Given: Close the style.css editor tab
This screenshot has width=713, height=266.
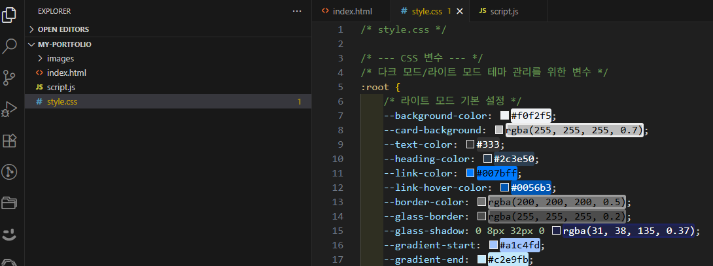Looking at the screenshot, I should (460, 11).
